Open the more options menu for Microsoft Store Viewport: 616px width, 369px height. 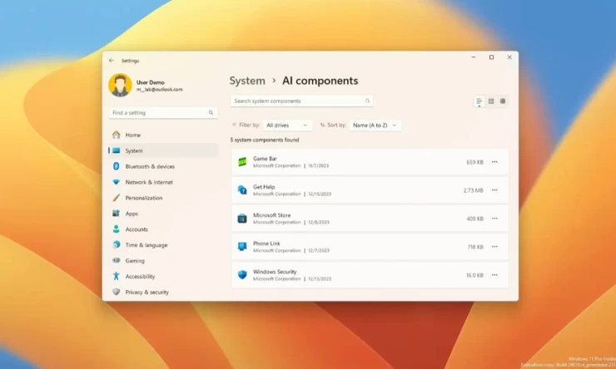click(494, 219)
